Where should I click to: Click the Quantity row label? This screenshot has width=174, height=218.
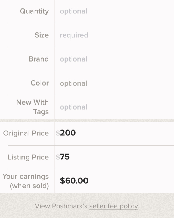pos(34,11)
